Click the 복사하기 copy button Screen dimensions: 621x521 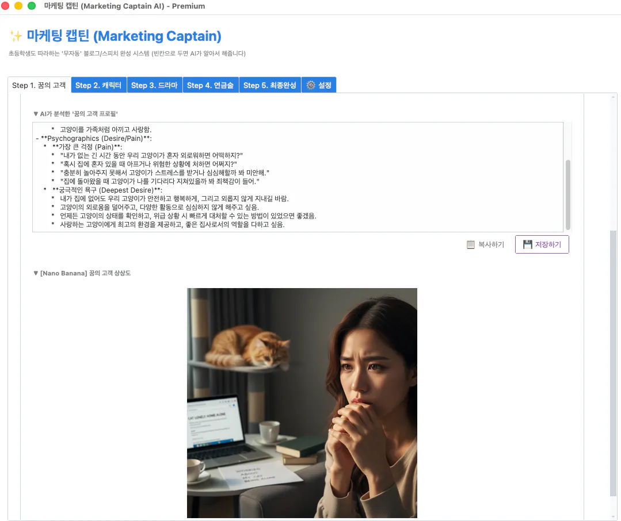tap(485, 244)
